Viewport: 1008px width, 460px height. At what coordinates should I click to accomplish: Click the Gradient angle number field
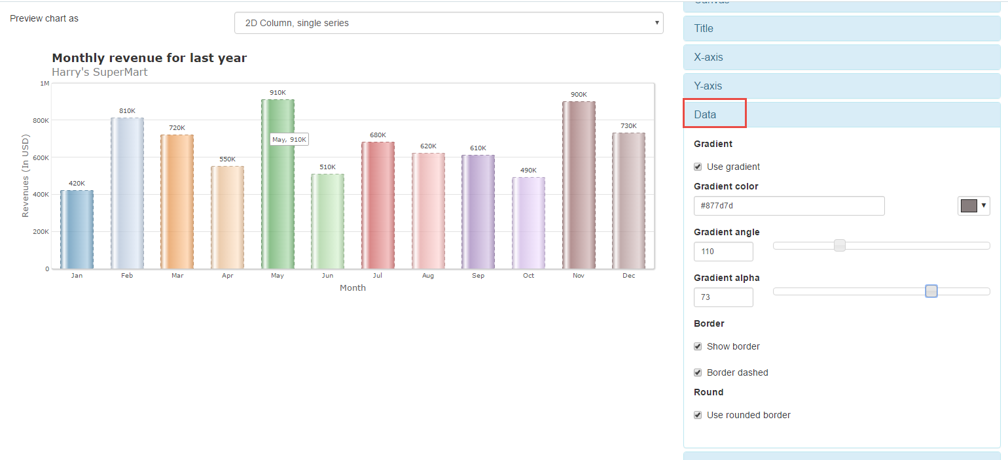(723, 252)
